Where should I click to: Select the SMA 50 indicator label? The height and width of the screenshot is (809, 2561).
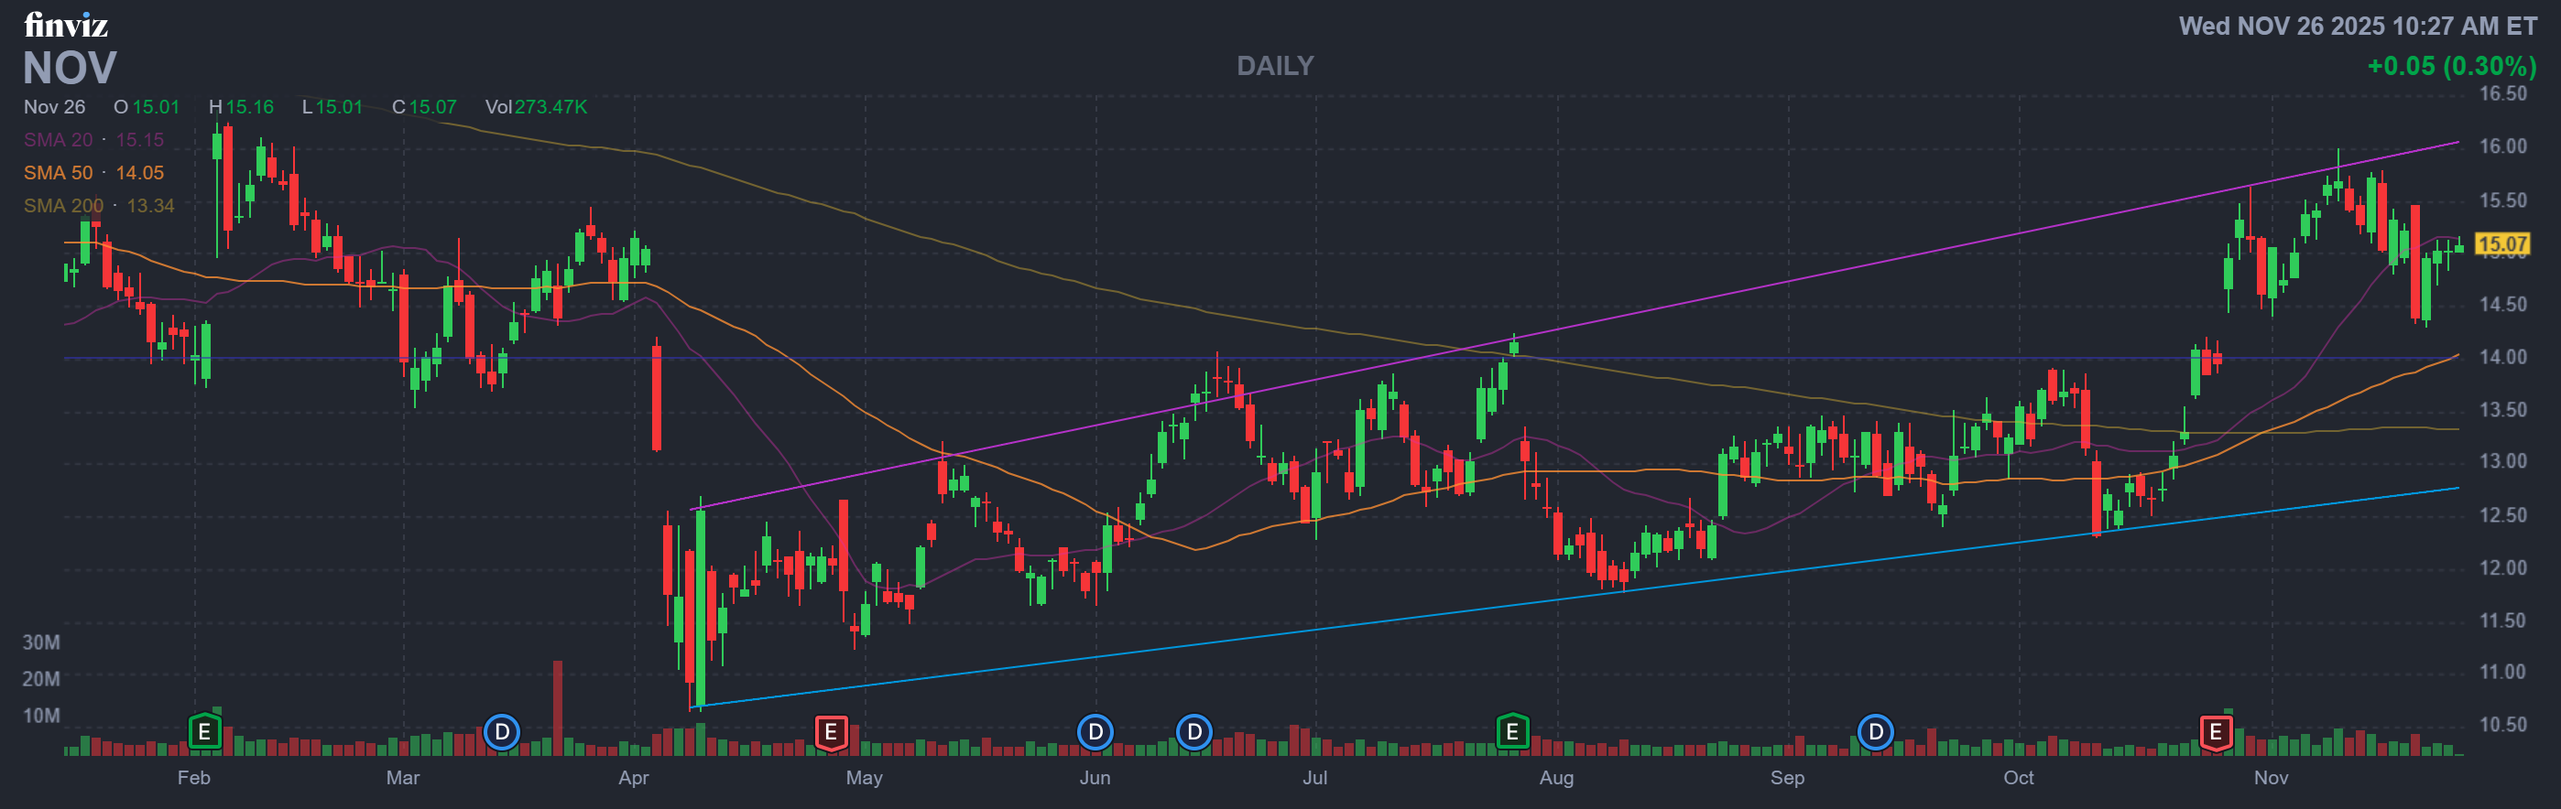[58, 173]
